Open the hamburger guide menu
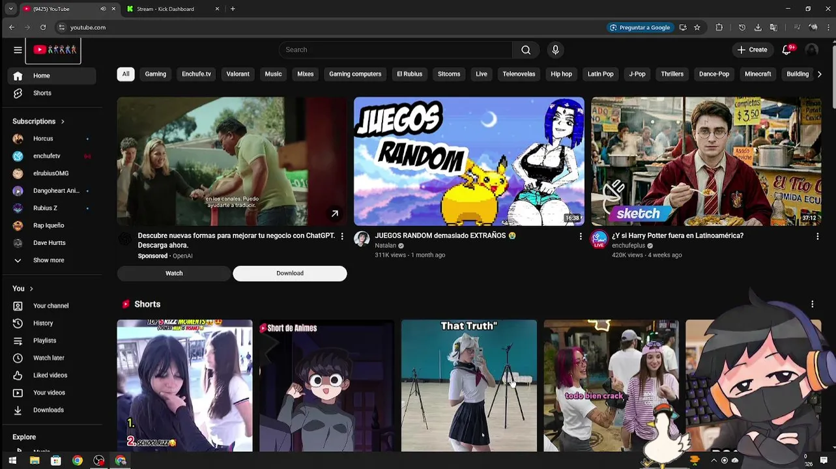 [18, 50]
